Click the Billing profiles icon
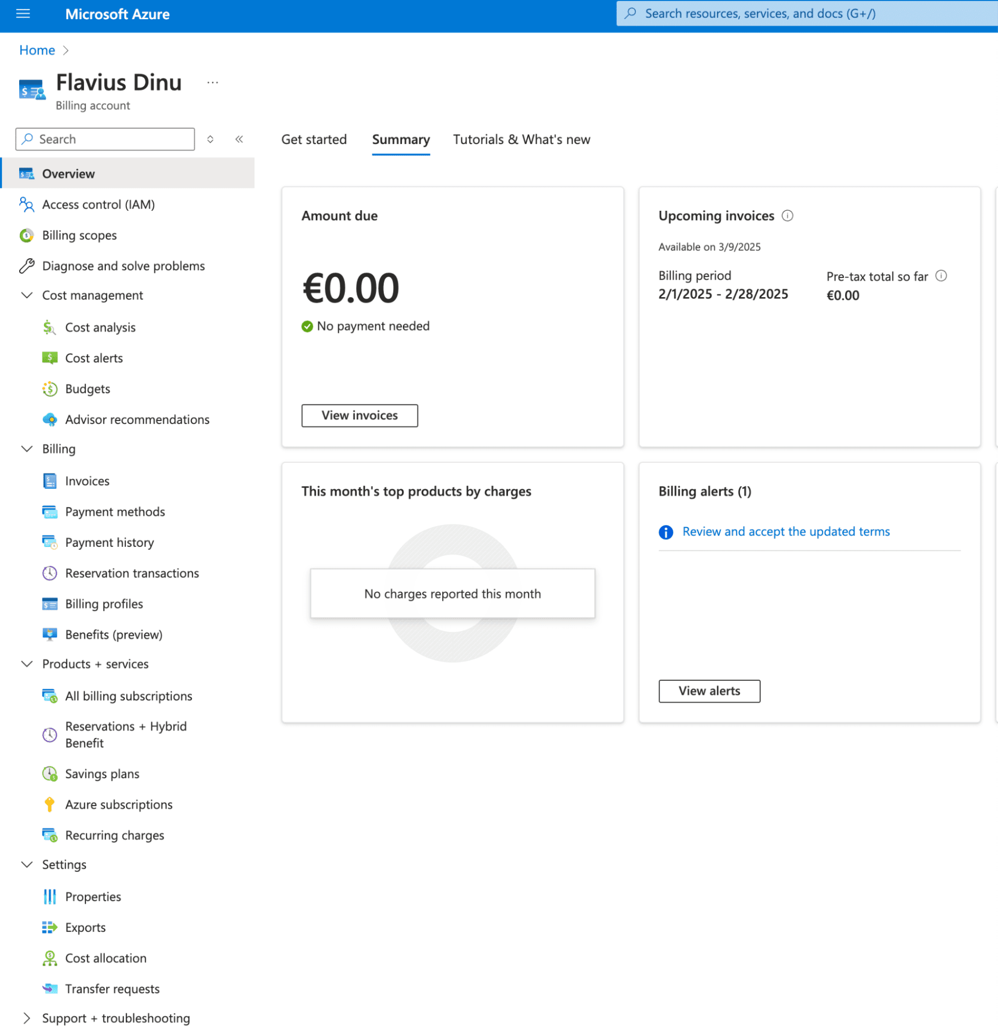Viewport: 998px width, 1035px height. click(x=50, y=604)
